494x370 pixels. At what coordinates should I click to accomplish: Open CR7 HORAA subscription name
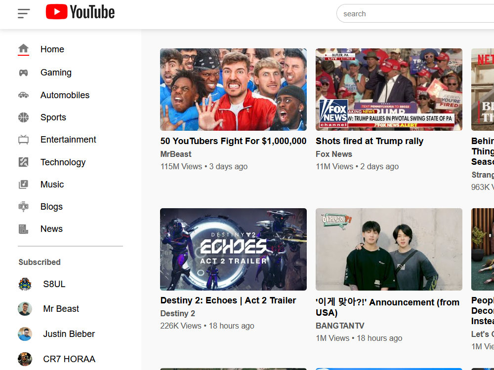coord(69,359)
